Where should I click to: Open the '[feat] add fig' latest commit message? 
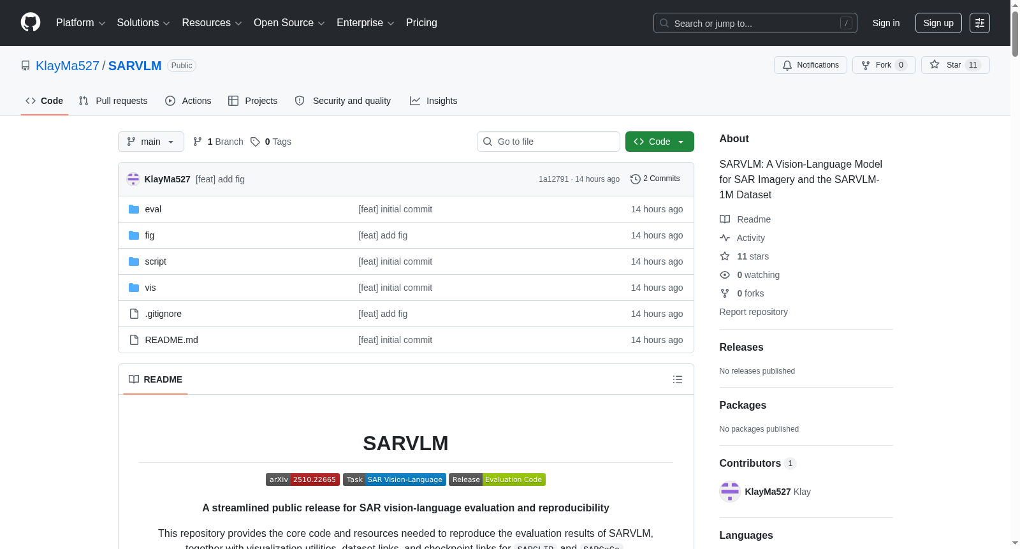tap(220, 179)
